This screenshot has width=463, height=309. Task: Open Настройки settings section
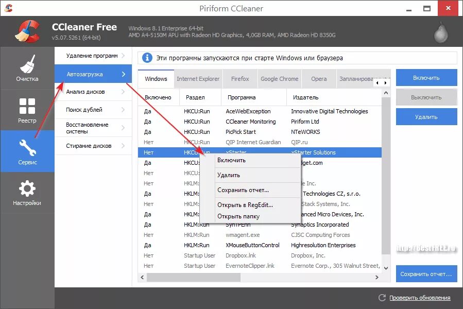coord(27,193)
